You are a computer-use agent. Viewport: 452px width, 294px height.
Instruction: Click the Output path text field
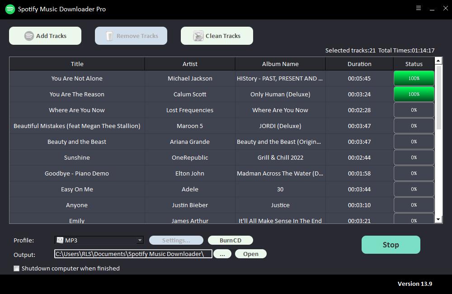133,254
